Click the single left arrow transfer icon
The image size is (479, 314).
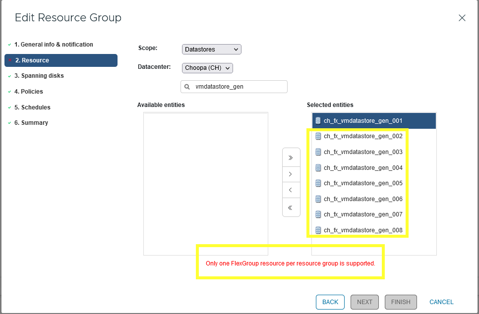(291, 190)
